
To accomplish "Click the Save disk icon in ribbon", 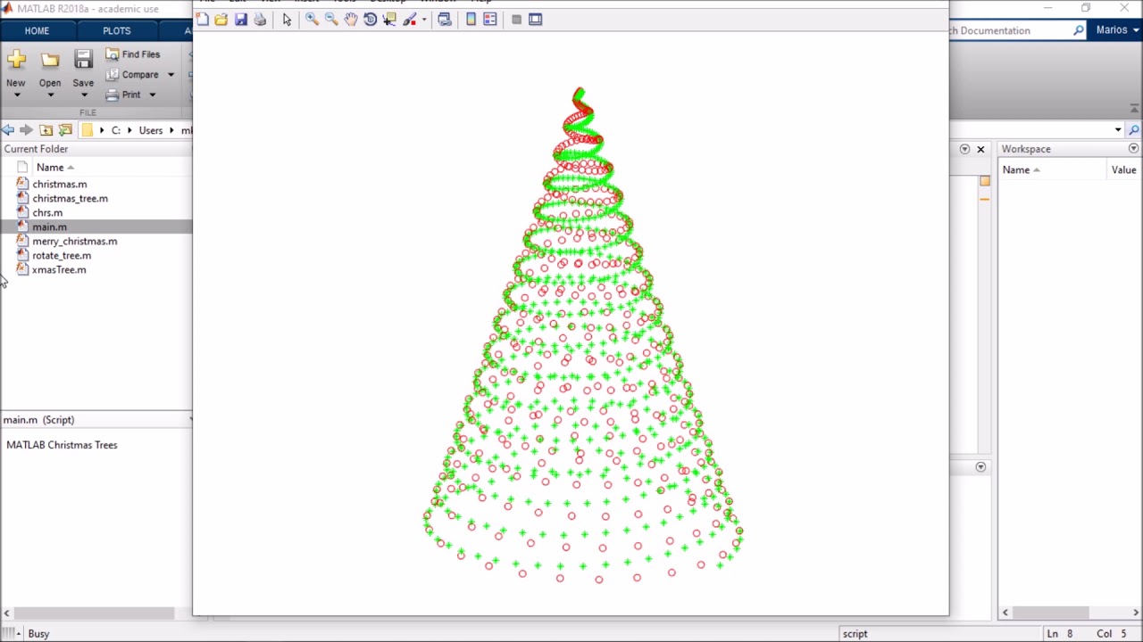I will pos(83,60).
